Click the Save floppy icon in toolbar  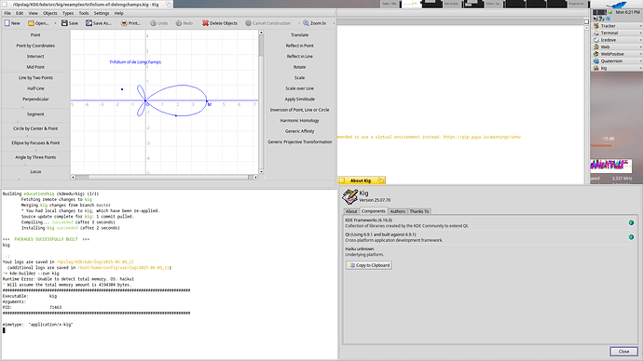(64, 23)
